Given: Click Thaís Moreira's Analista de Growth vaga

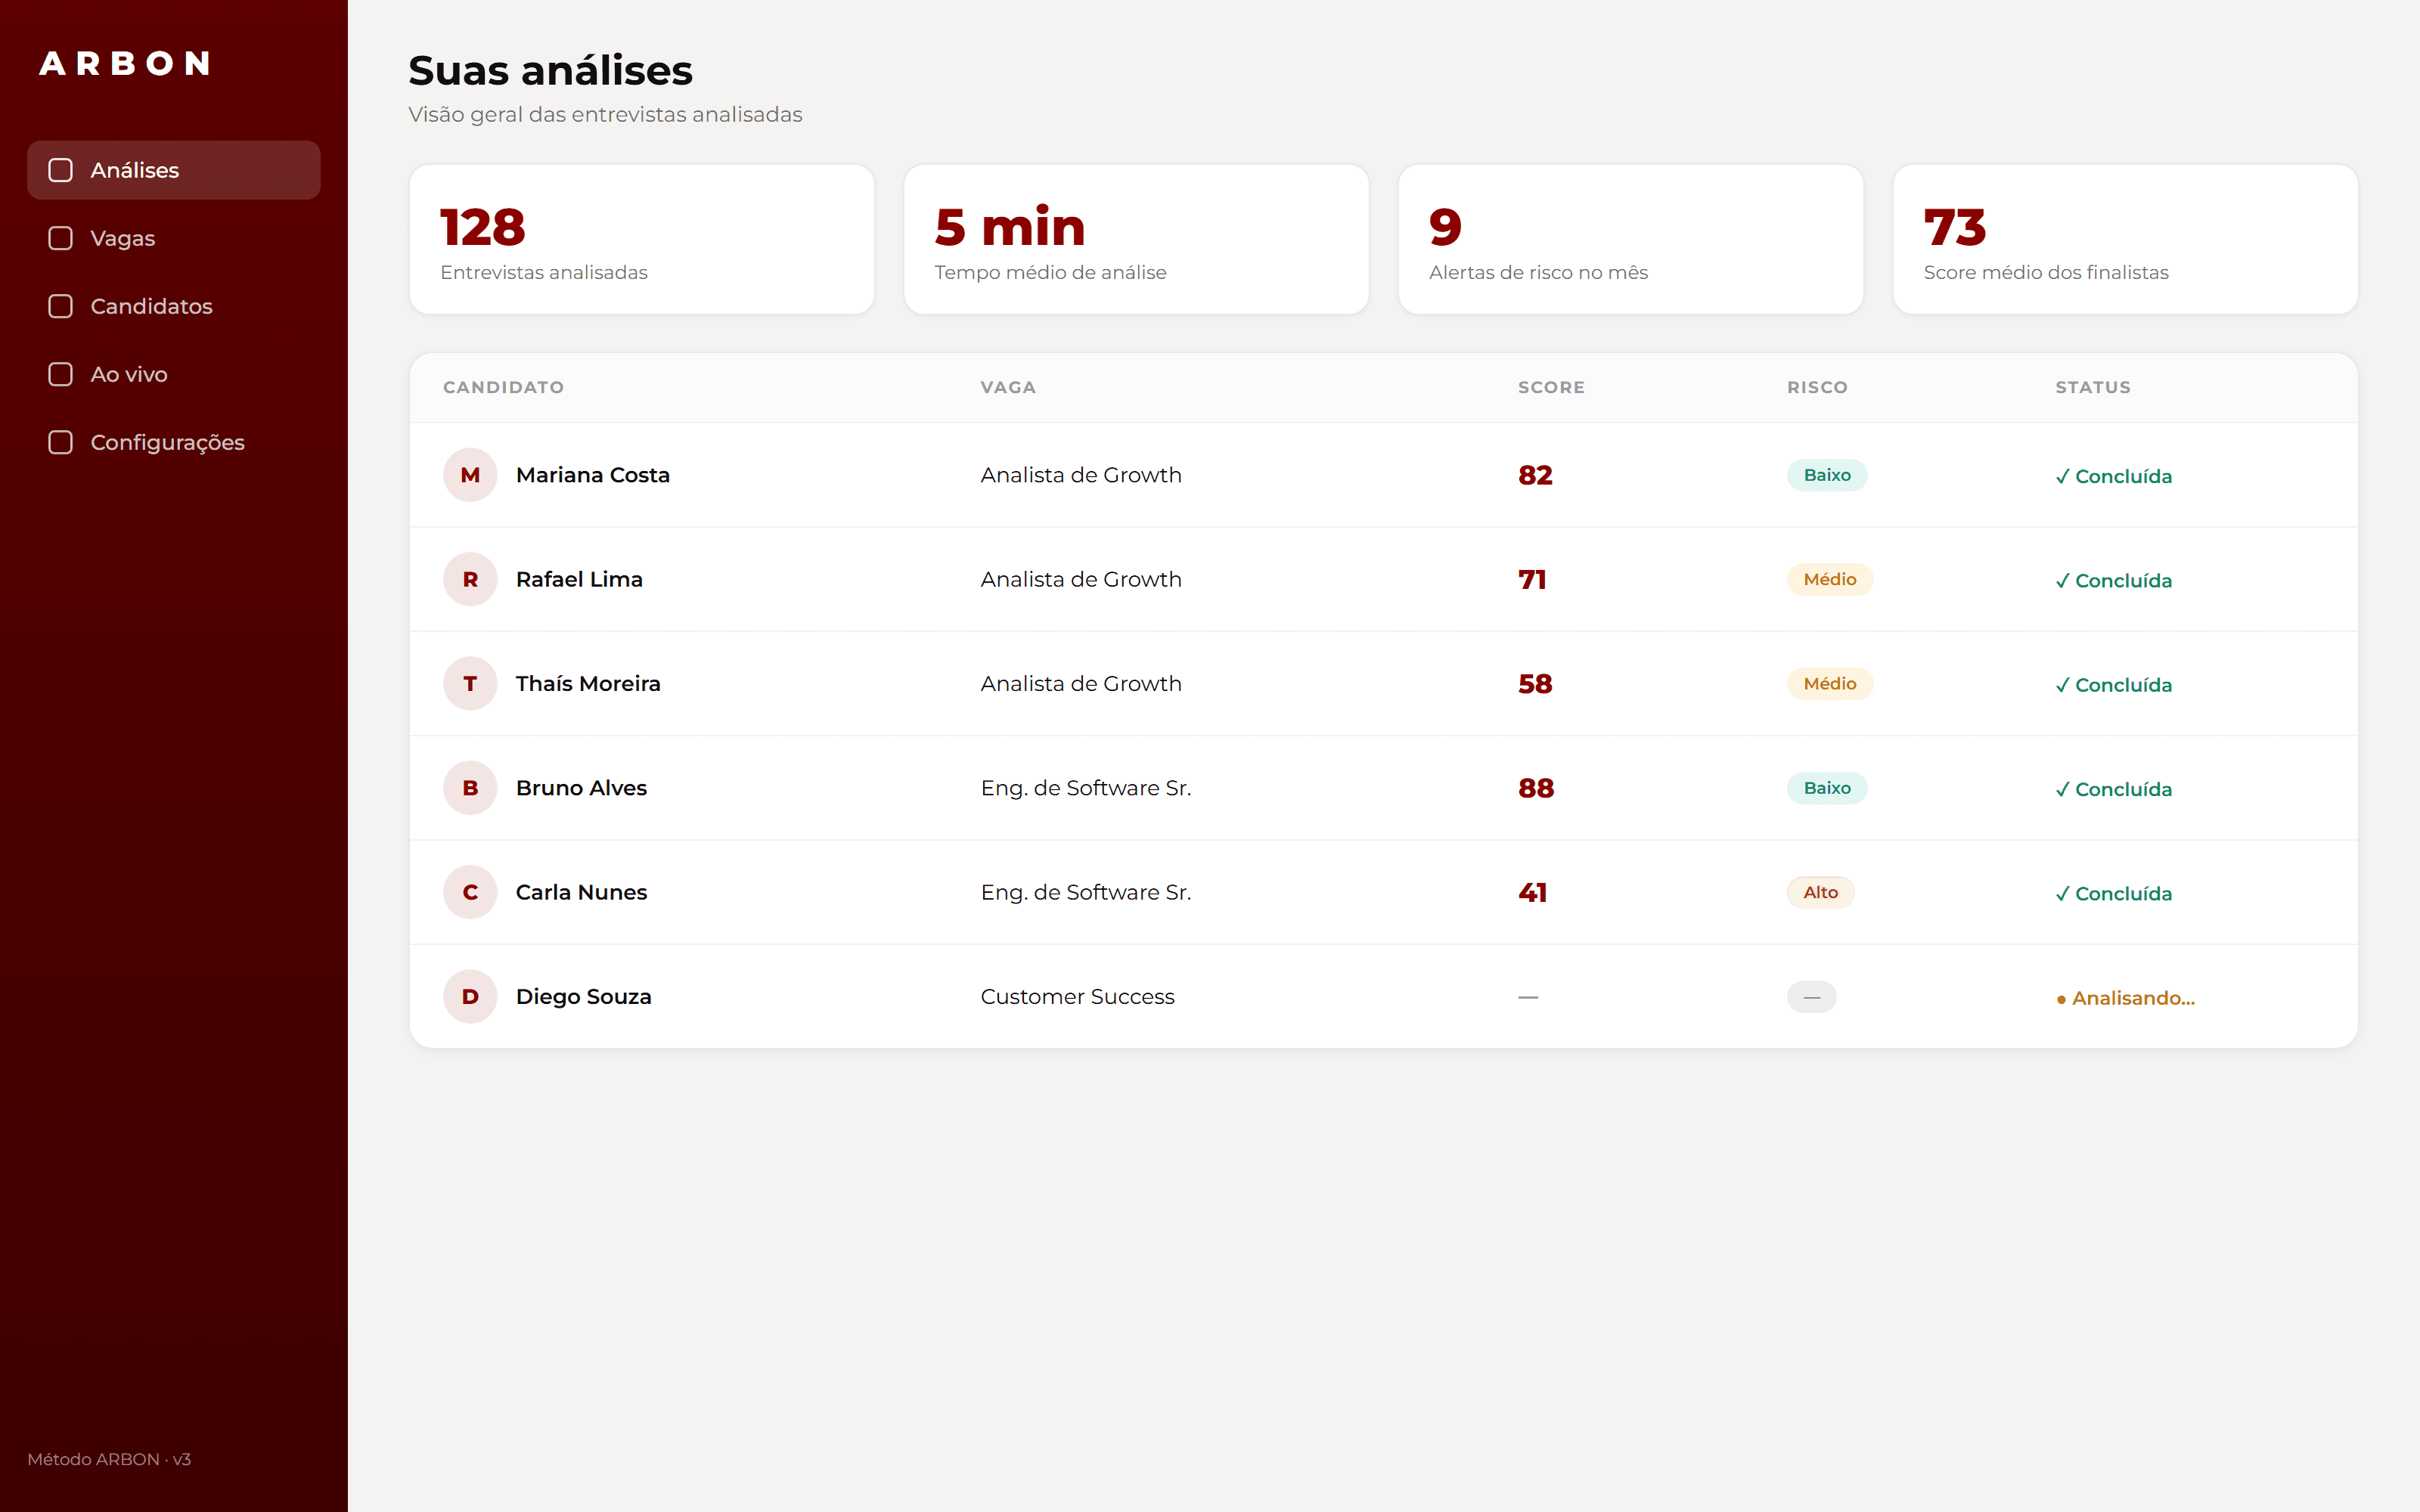Looking at the screenshot, I should pos(1081,684).
